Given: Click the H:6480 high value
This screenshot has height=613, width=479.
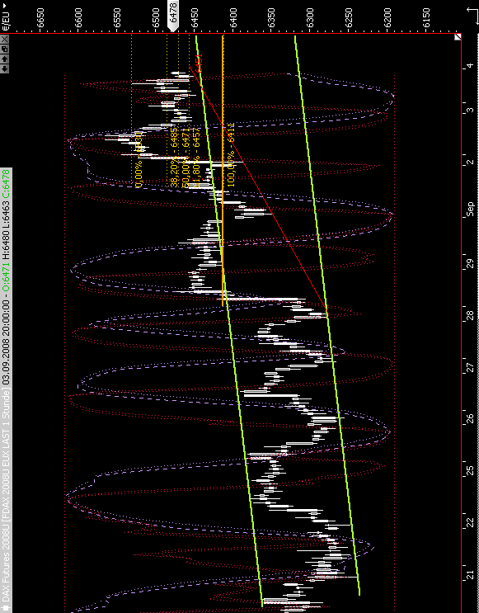Looking at the screenshot, I should tap(6, 244).
